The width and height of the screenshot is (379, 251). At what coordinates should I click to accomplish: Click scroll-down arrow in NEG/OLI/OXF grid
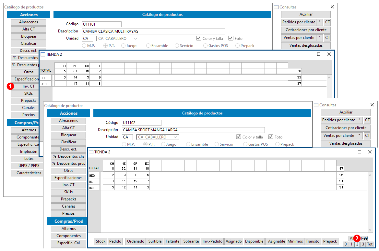370,230
